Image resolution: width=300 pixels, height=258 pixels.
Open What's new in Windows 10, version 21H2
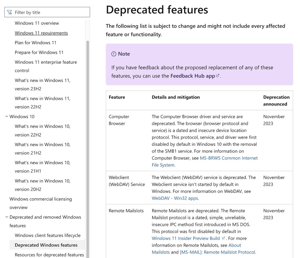tap(42, 149)
